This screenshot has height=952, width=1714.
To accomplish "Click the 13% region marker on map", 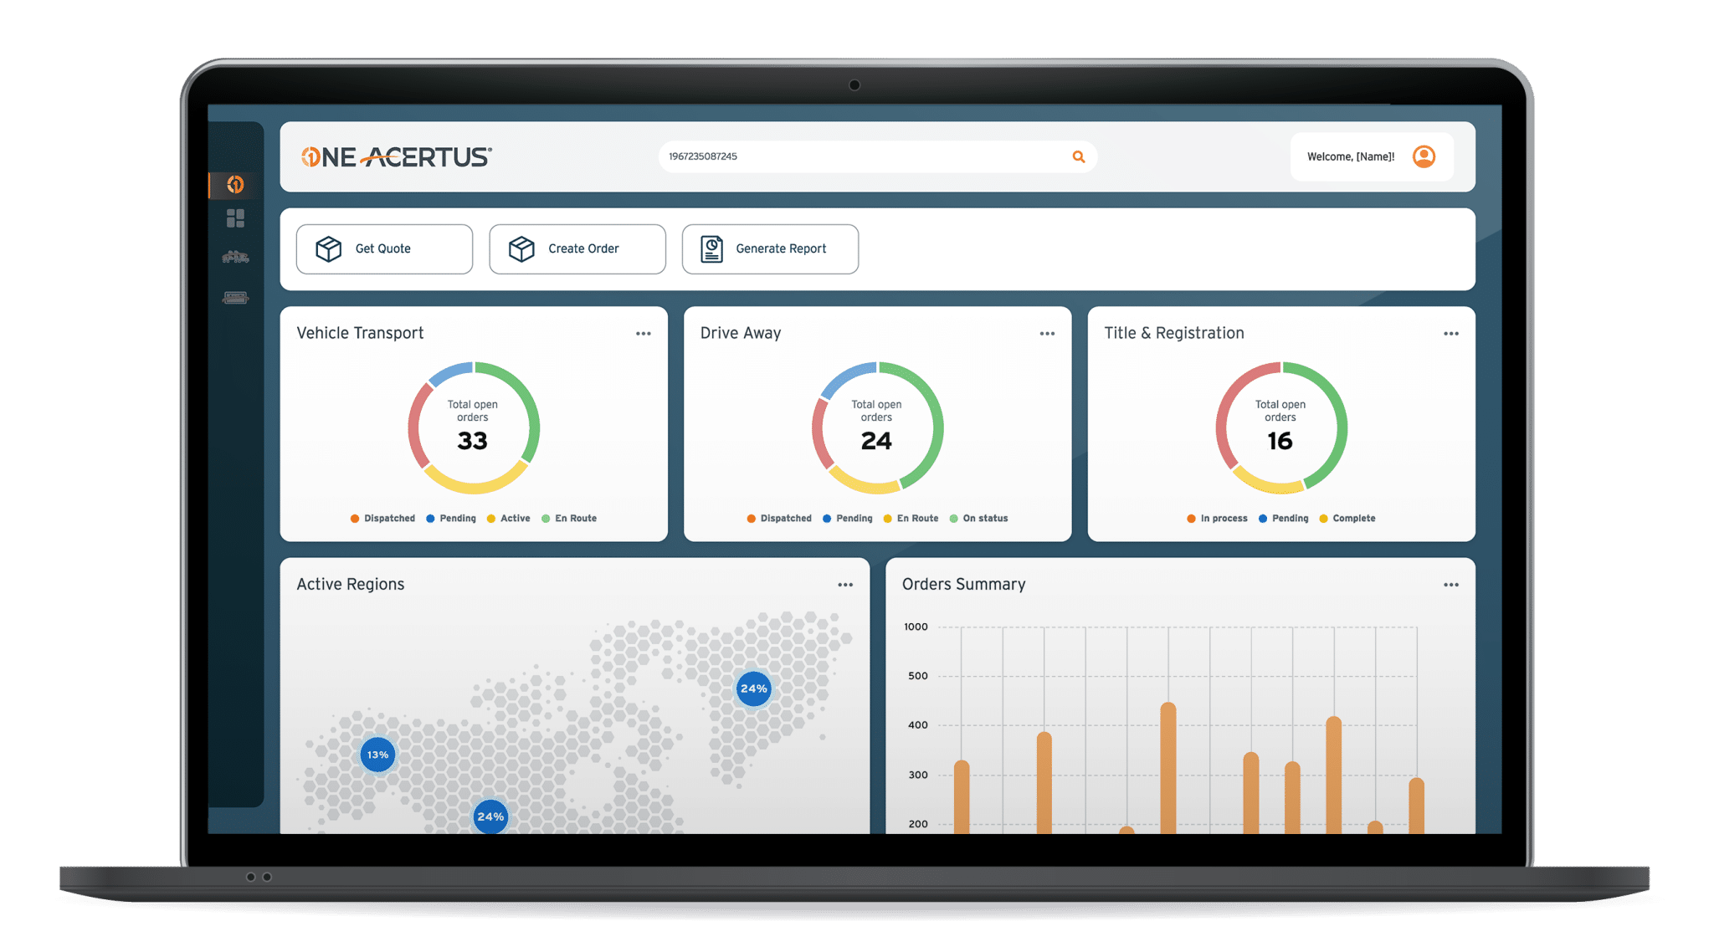I will 377,755.
